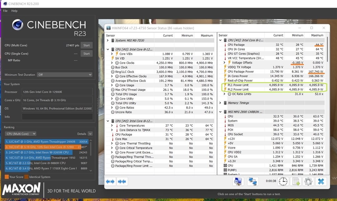Select the Xeon W-3265M ranking entry
The width and height of the screenshot is (337, 201).
(x=46, y=152)
